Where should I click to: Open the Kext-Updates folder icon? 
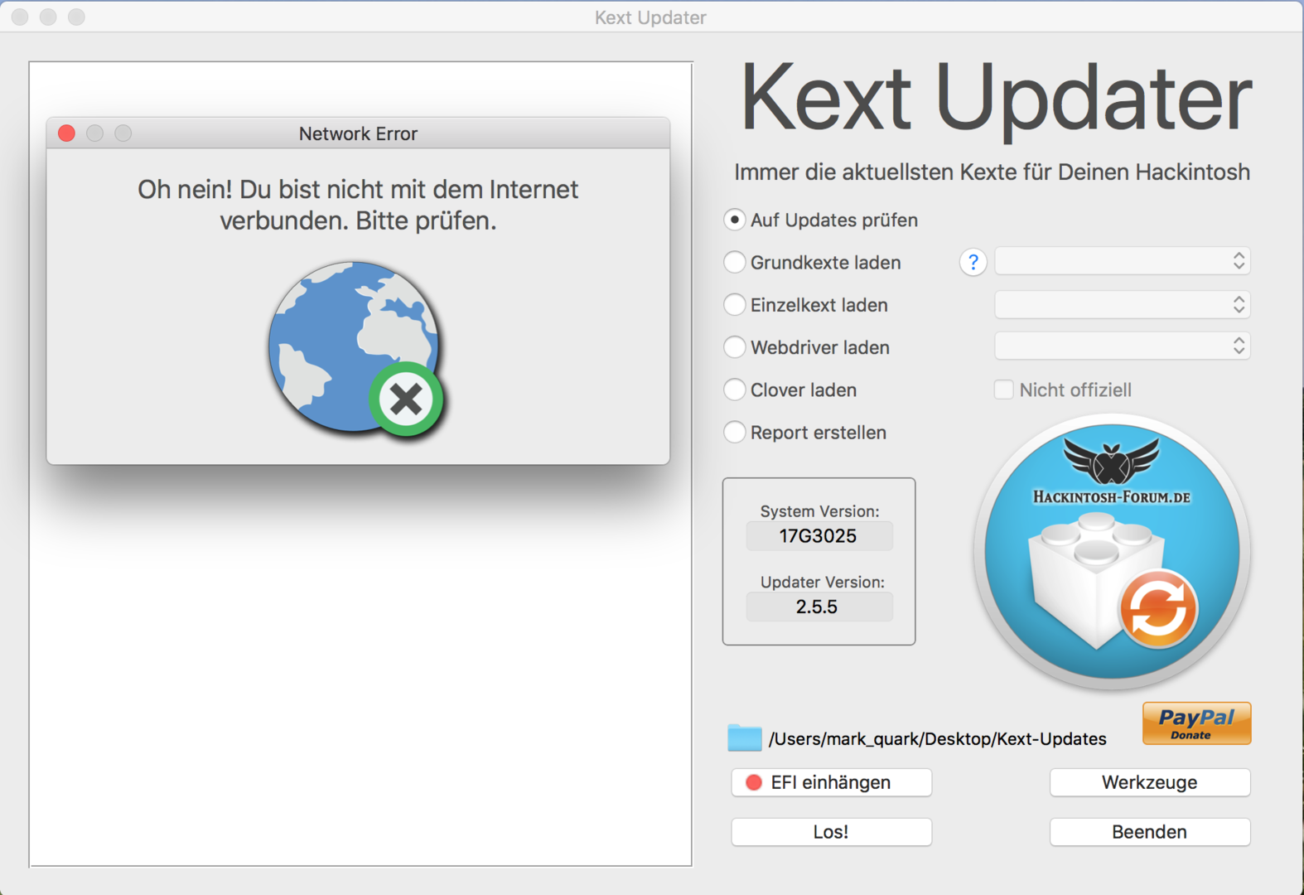coord(744,738)
